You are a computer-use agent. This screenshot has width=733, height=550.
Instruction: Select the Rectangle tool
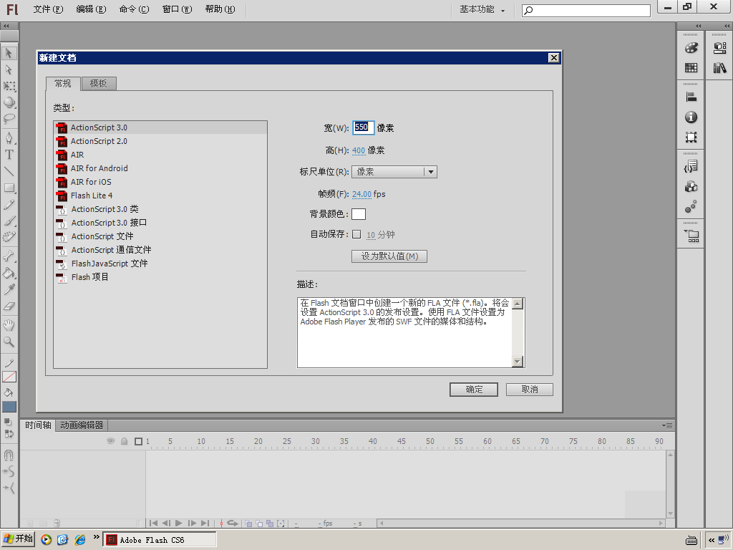point(9,188)
